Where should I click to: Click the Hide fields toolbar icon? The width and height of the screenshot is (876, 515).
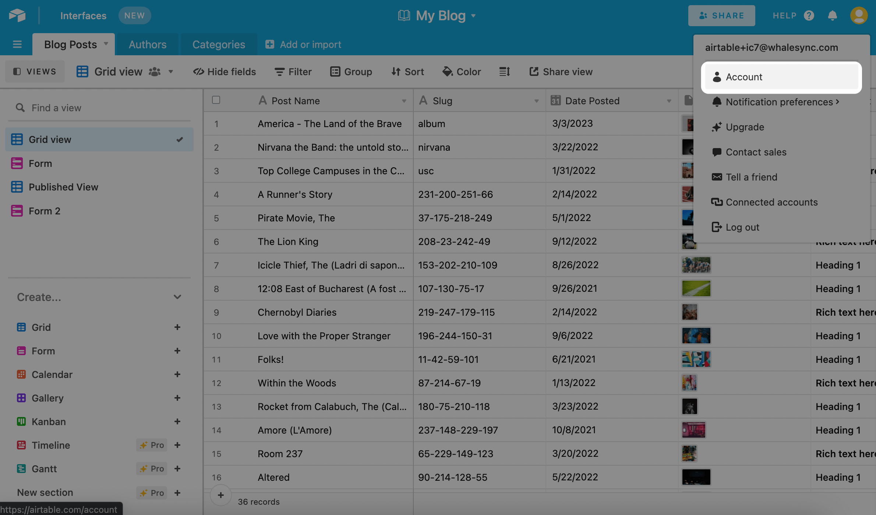point(198,71)
